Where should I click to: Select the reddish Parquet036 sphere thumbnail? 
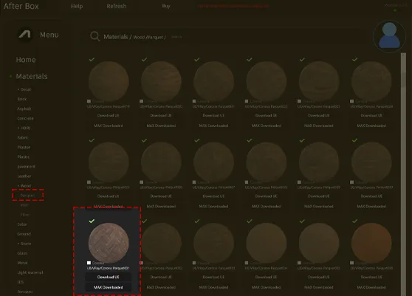pos(371,243)
